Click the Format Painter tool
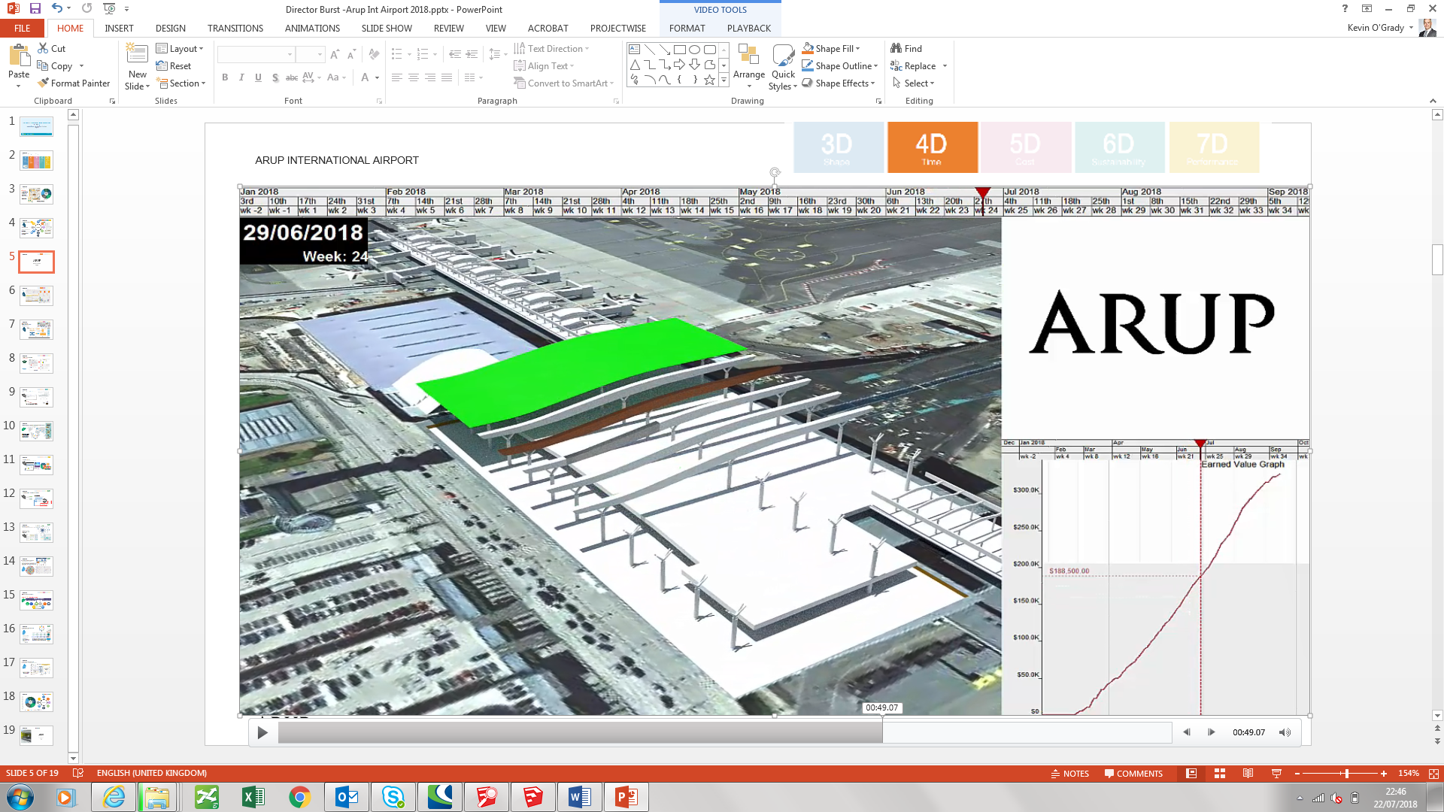Screen dimensions: 1444x812 point(74,83)
